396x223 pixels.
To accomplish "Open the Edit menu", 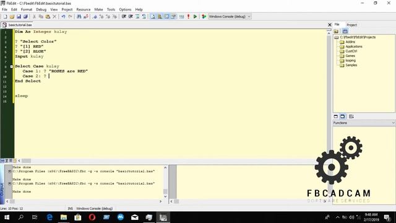I will pyautogui.click(x=14, y=9).
